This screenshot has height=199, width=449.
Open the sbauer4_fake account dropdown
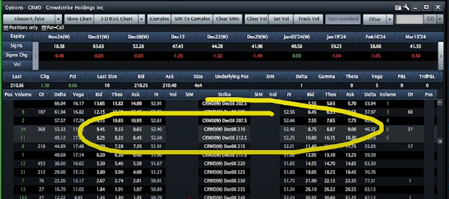click(58, 19)
